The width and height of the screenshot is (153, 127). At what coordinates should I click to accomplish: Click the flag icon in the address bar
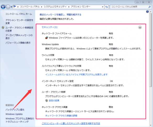[15, 7]
